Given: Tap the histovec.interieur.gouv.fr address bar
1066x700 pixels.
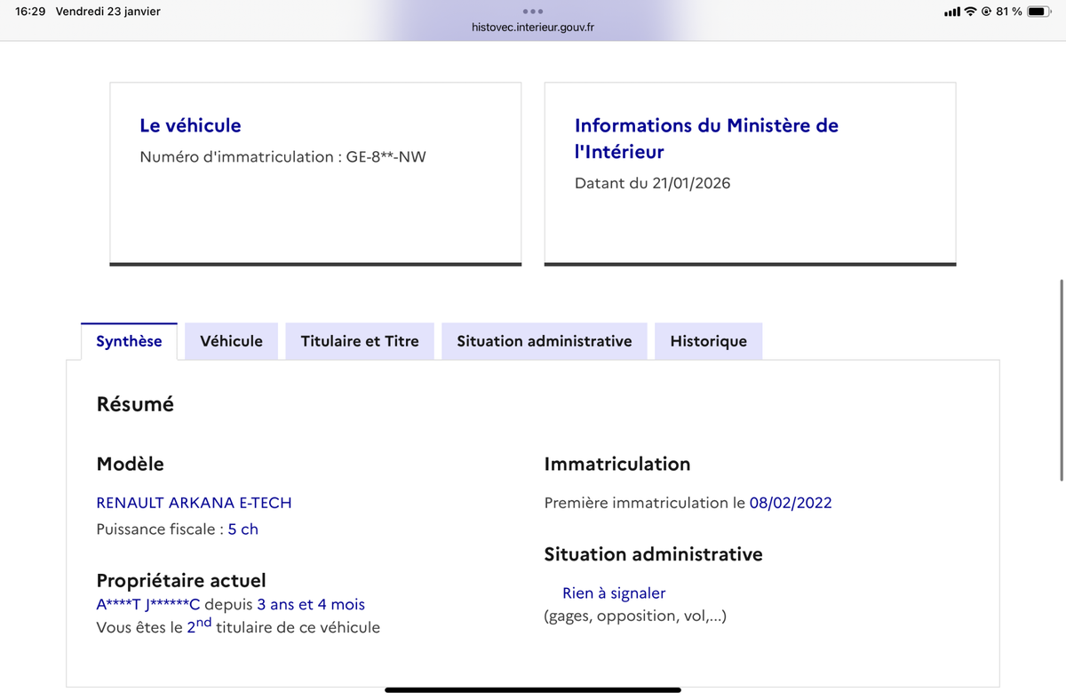Looking at the screenshot, I should pos(533,28).
